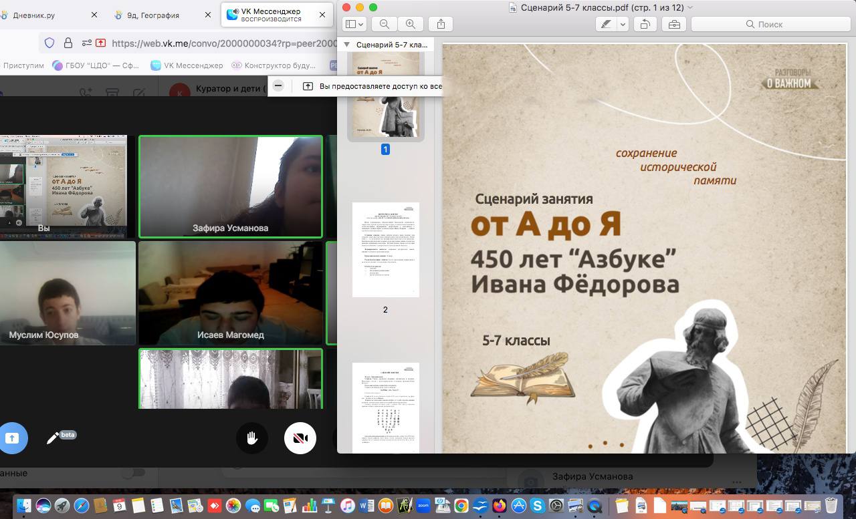This screenshot has height=519, width=856.
Task: Collapse the Сценарий 5-7 кла... sidebar triangle
Action: (x=346, y=45)
